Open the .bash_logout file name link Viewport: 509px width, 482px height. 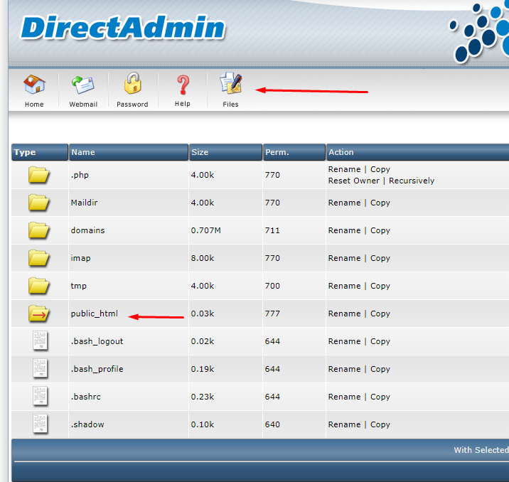tap(97, 341)
